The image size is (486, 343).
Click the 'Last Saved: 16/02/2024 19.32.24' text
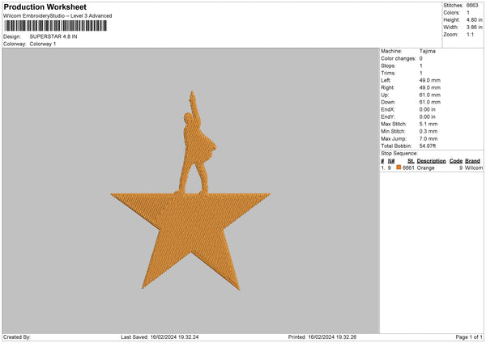coord(160,337)
